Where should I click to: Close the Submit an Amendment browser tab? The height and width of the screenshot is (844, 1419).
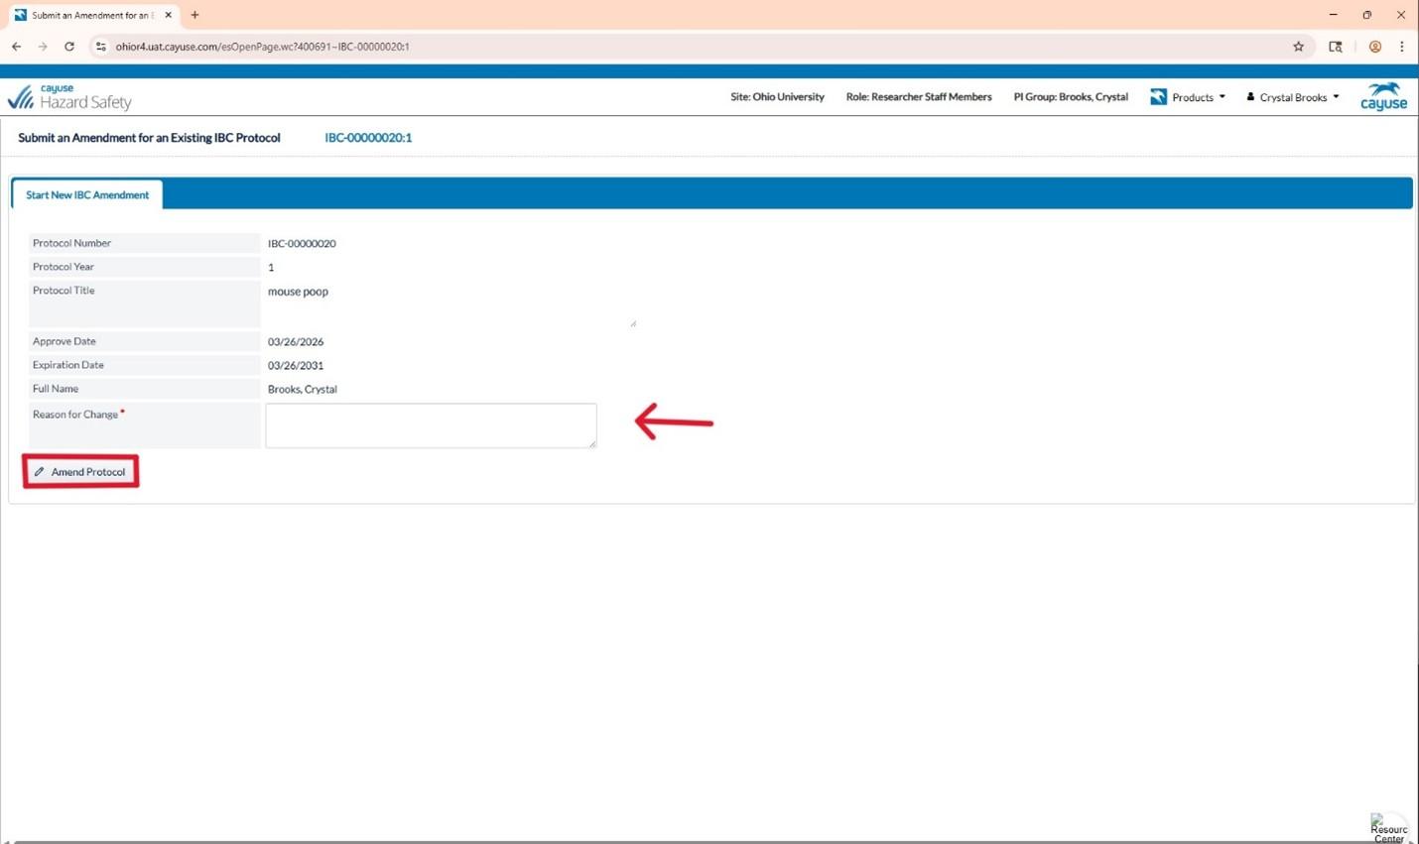click(168, 15)
